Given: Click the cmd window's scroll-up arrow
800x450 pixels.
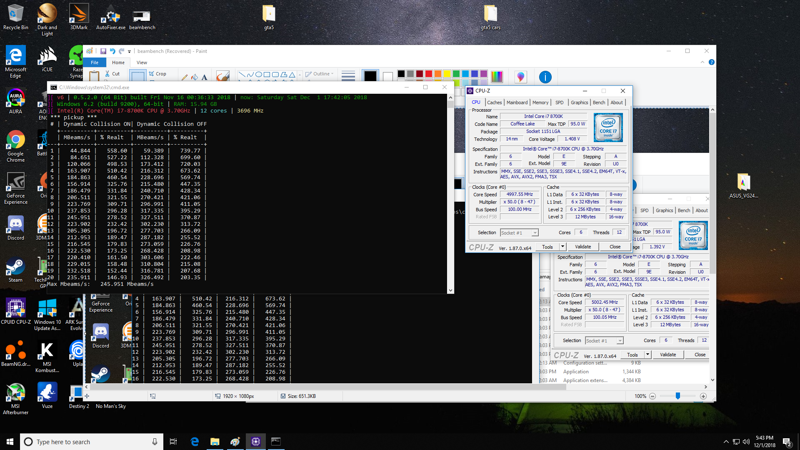Looking at the screenshot, I should click(450, 97).
